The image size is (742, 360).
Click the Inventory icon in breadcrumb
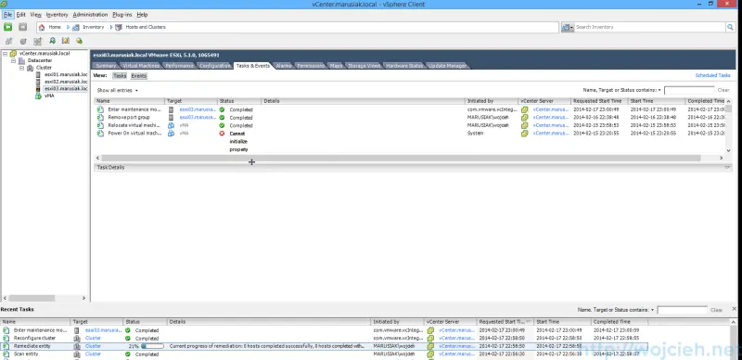tap(76, 28)
